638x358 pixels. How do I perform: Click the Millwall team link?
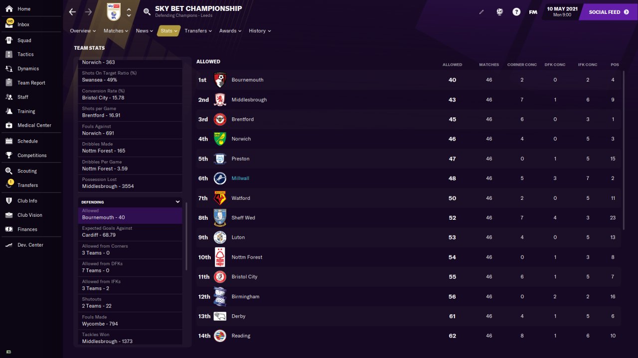(240, 179)
